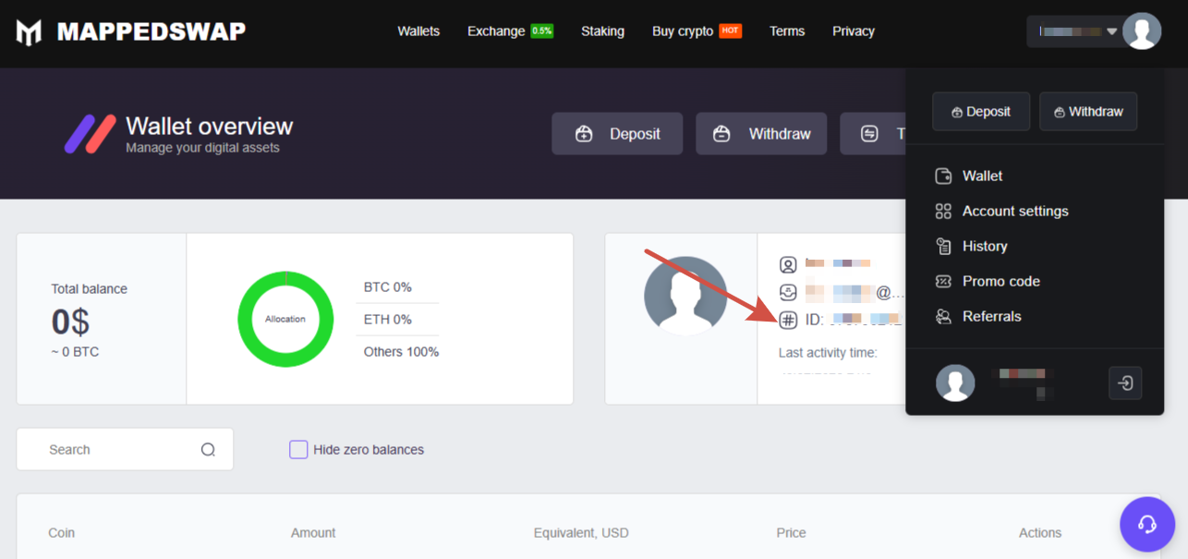
Task: Click the green allocation donut chart
Action: (x=285, y=319)
